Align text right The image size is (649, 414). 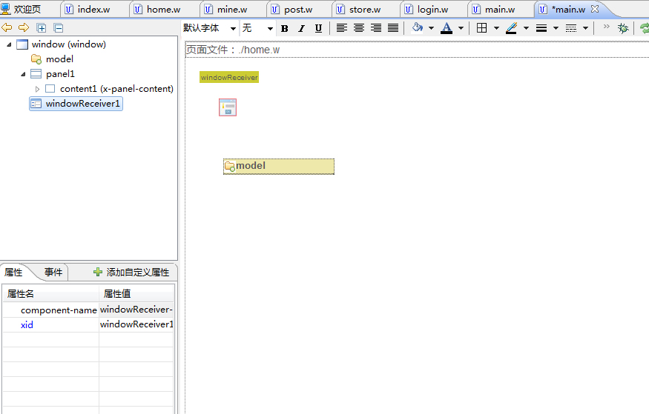[x=376, y=28]
